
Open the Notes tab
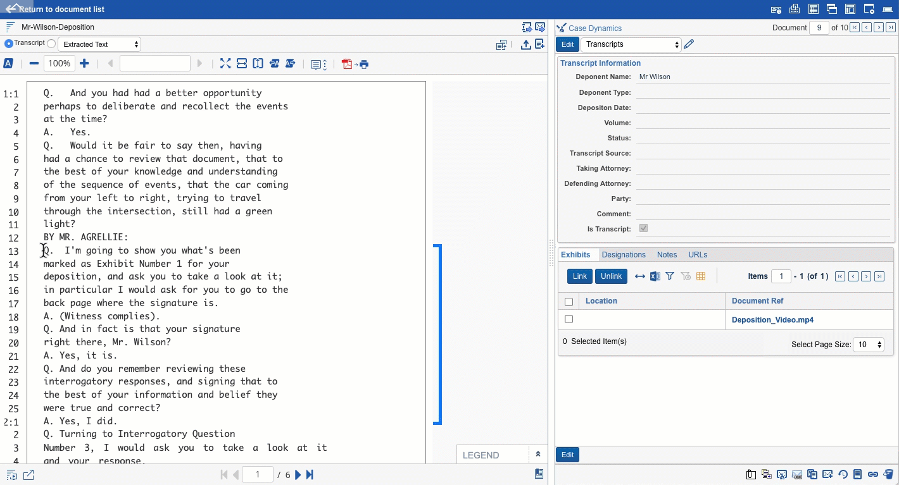(x=667, y=255)
